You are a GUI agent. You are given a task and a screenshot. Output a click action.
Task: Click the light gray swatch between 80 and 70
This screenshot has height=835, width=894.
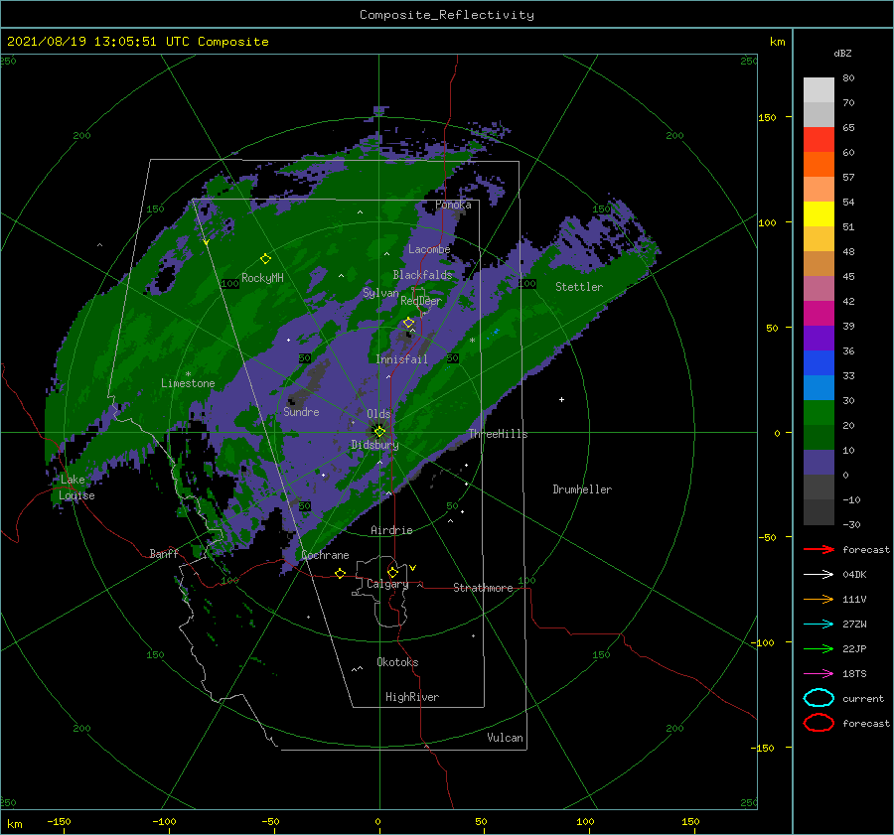click(819, 90)
